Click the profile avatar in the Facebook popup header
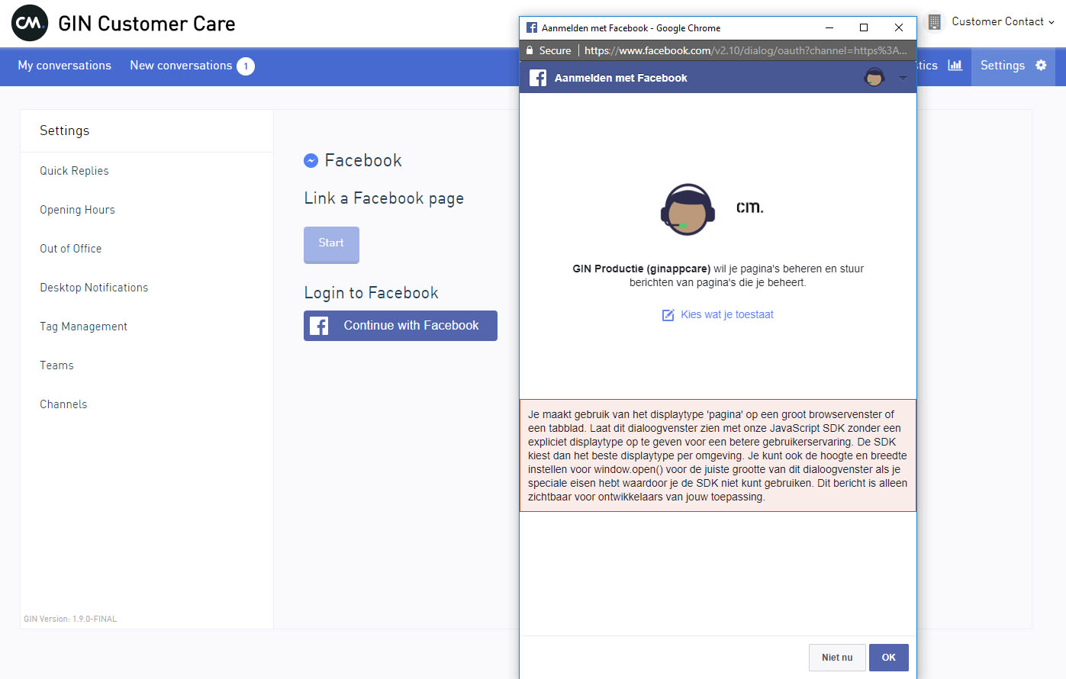The height and width of the screenshot is (679, 1066). [874, 77]
